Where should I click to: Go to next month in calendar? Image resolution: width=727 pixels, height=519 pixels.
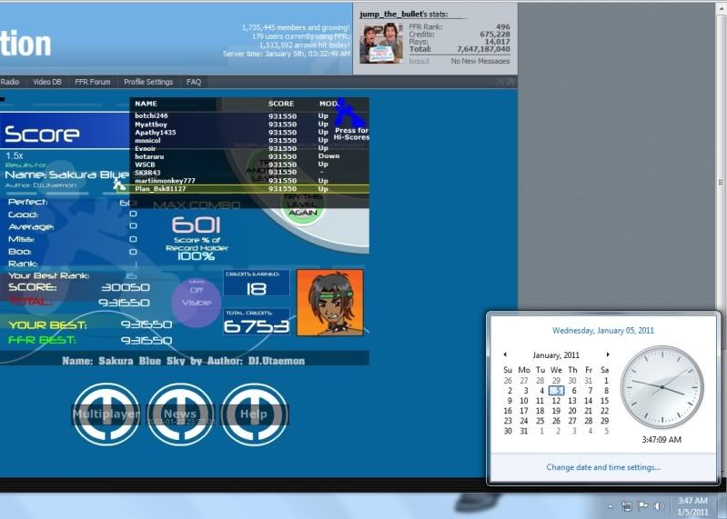click(x=608, y=354)
